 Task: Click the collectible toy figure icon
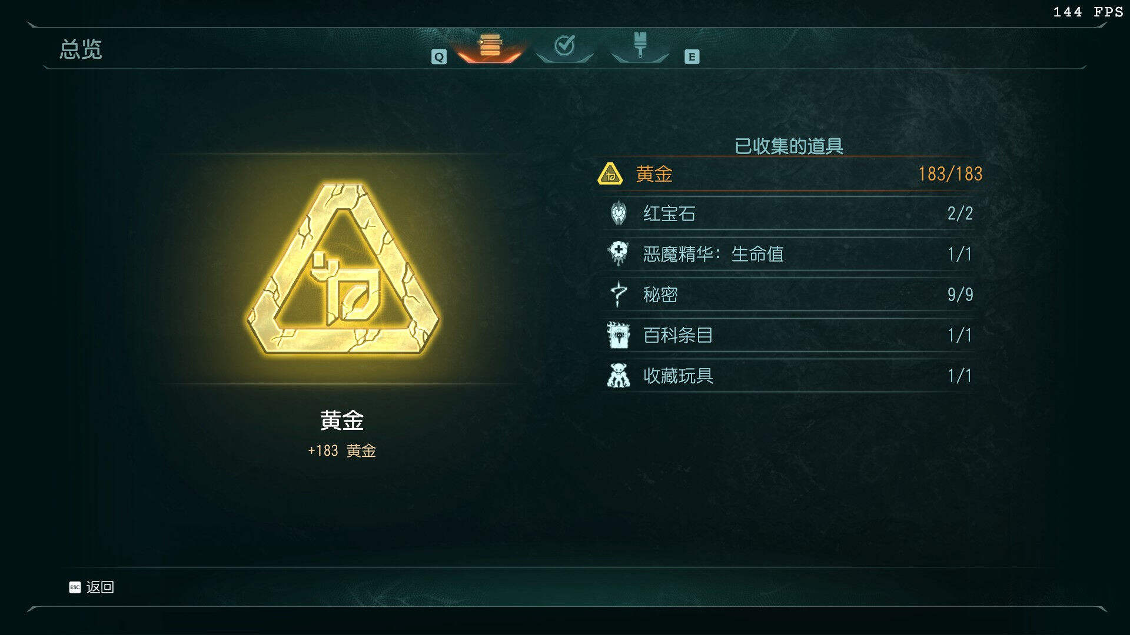[618, 375]
